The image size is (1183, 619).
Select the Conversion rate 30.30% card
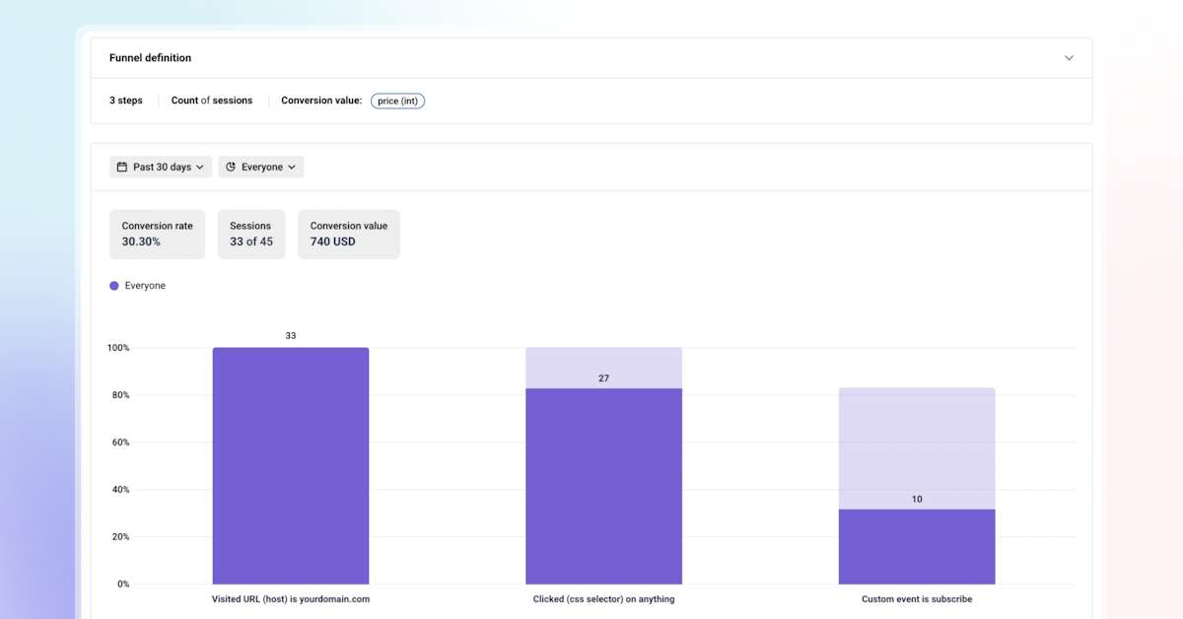tap(157, 234)
